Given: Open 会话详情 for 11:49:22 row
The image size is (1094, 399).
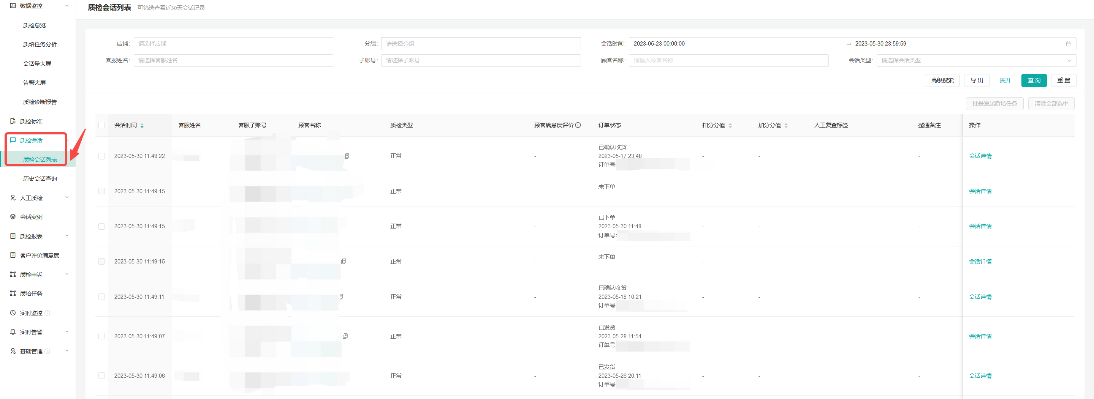Looking at the screenshot, I should tap(980, 156).
